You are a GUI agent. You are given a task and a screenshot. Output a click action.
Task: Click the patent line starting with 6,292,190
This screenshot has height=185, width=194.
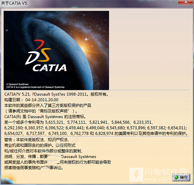[x=96, y=128]
